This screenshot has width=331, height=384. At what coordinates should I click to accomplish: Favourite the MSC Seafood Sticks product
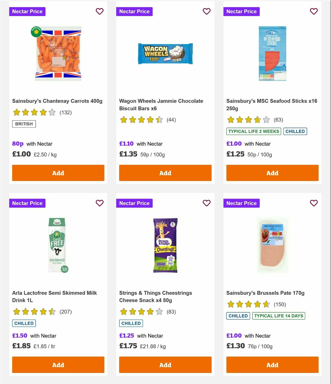point(314,11)
